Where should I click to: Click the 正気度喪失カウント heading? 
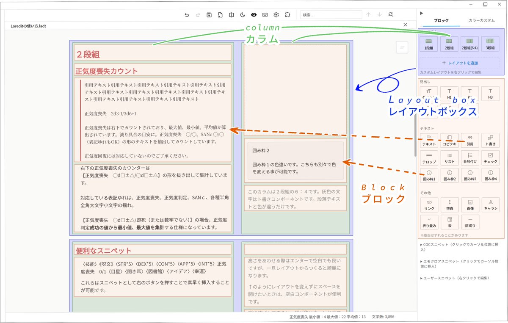[x=107, y=71]
